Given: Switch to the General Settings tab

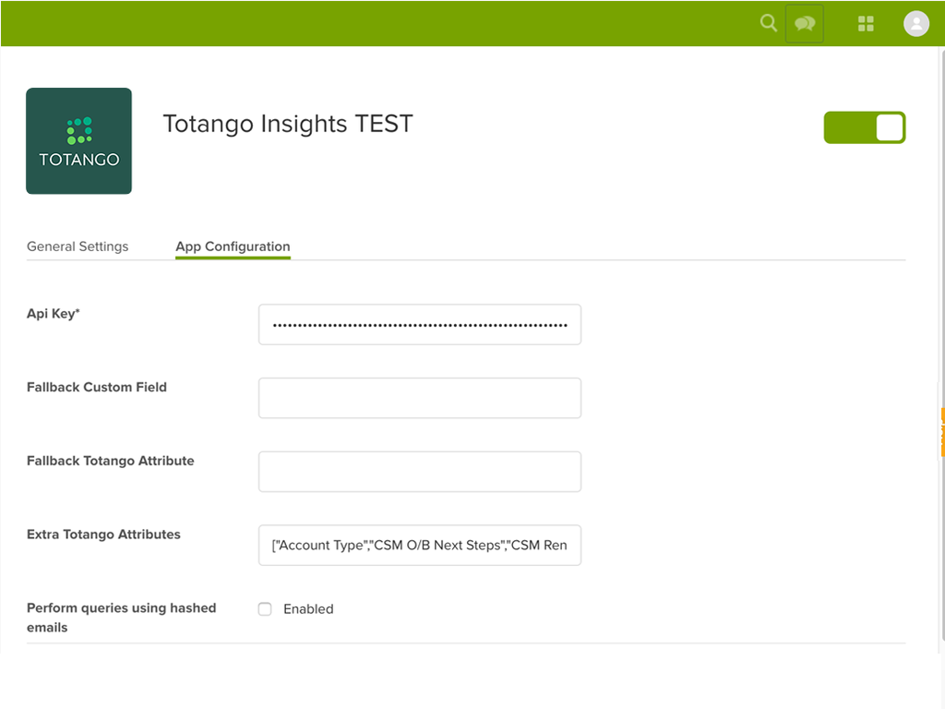Looking at the screenshot, I should 78,246.
